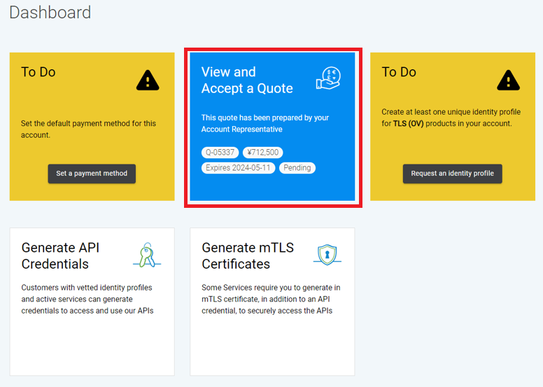Select the Pending status chip
This screenshot has height=387, width=543.
tap(297, 168)
